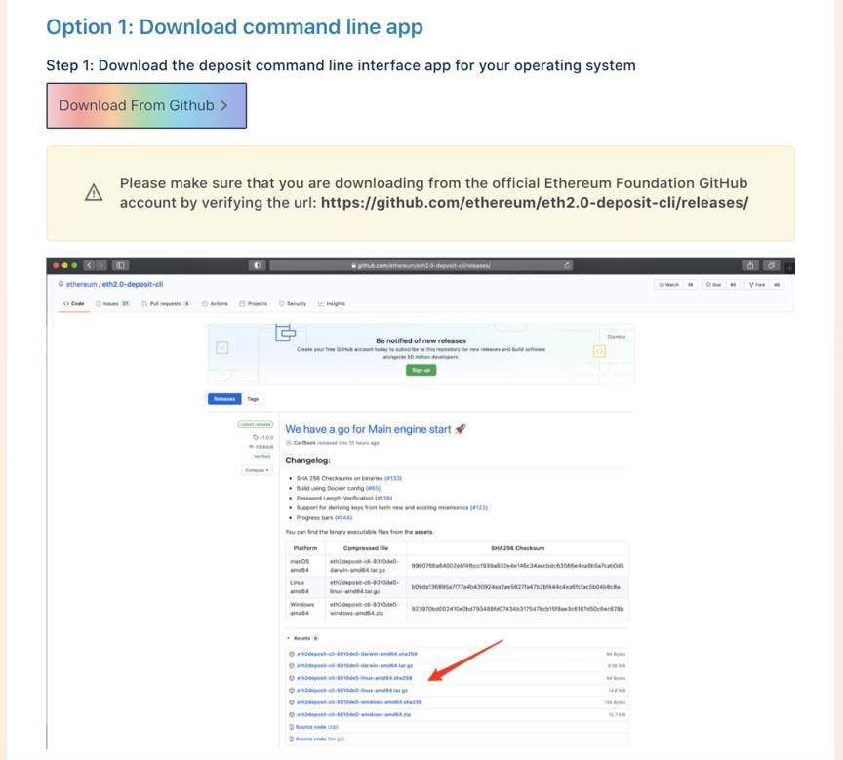Click the warning triangle icon in the notice
The height and width of the screenshot is (760, 843).
pyautogui.click(x=94, y=192)
